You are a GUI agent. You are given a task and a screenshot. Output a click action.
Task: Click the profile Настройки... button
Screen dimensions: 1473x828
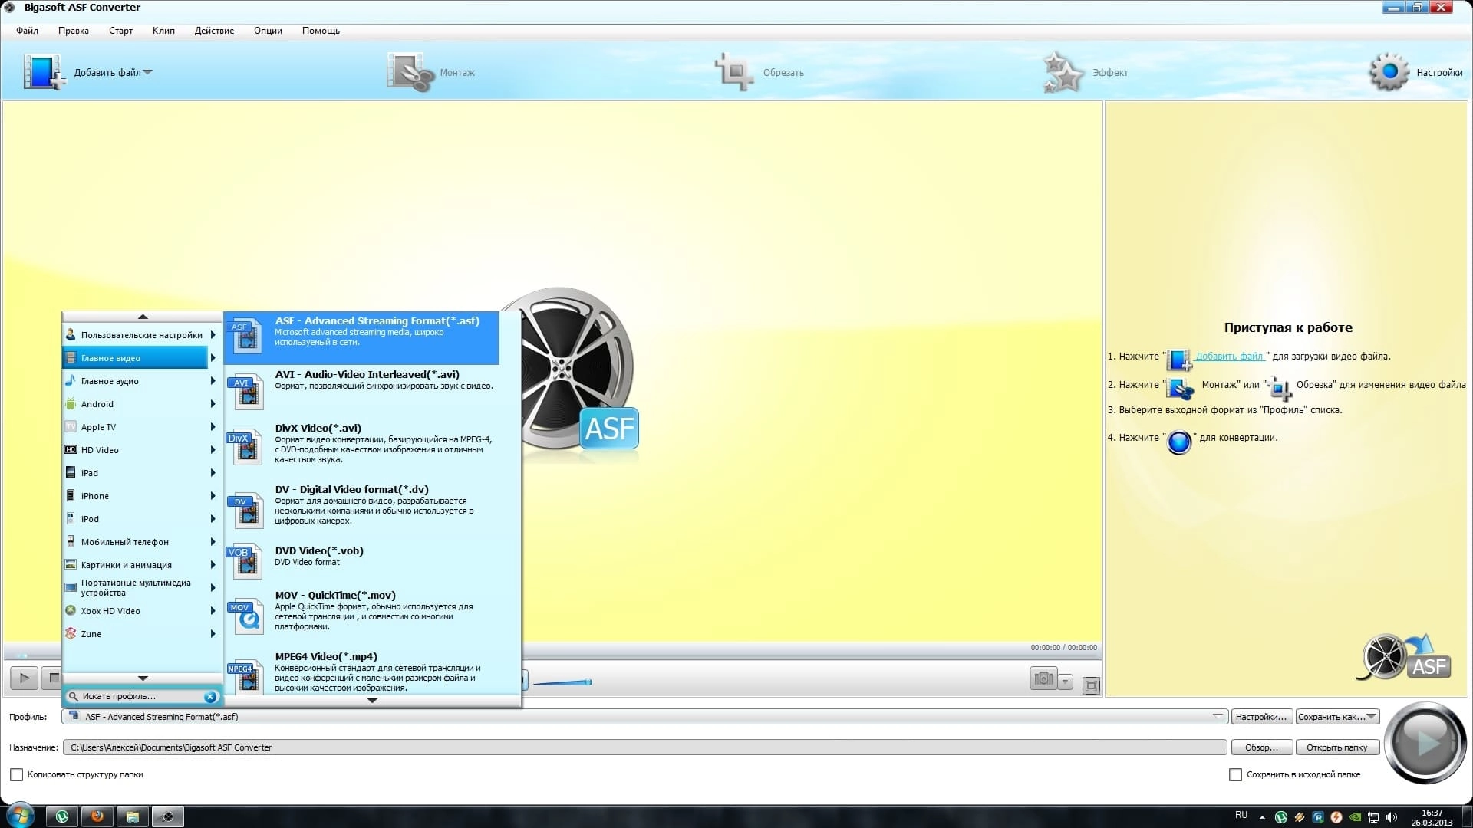[x=1261, y=717]
